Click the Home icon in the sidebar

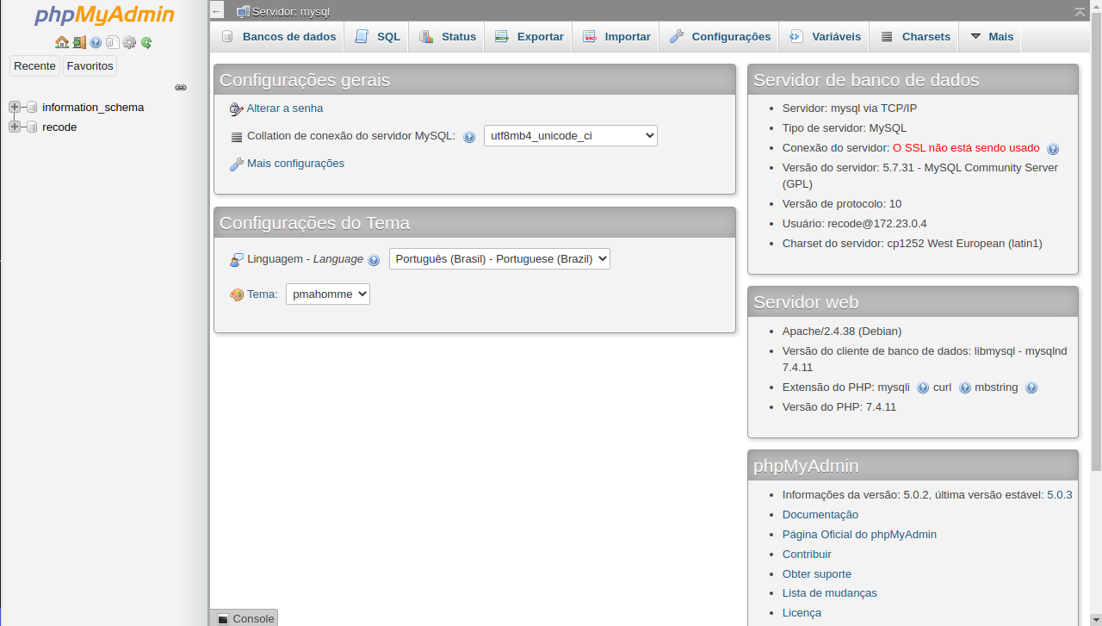click(x=62, y=42)
